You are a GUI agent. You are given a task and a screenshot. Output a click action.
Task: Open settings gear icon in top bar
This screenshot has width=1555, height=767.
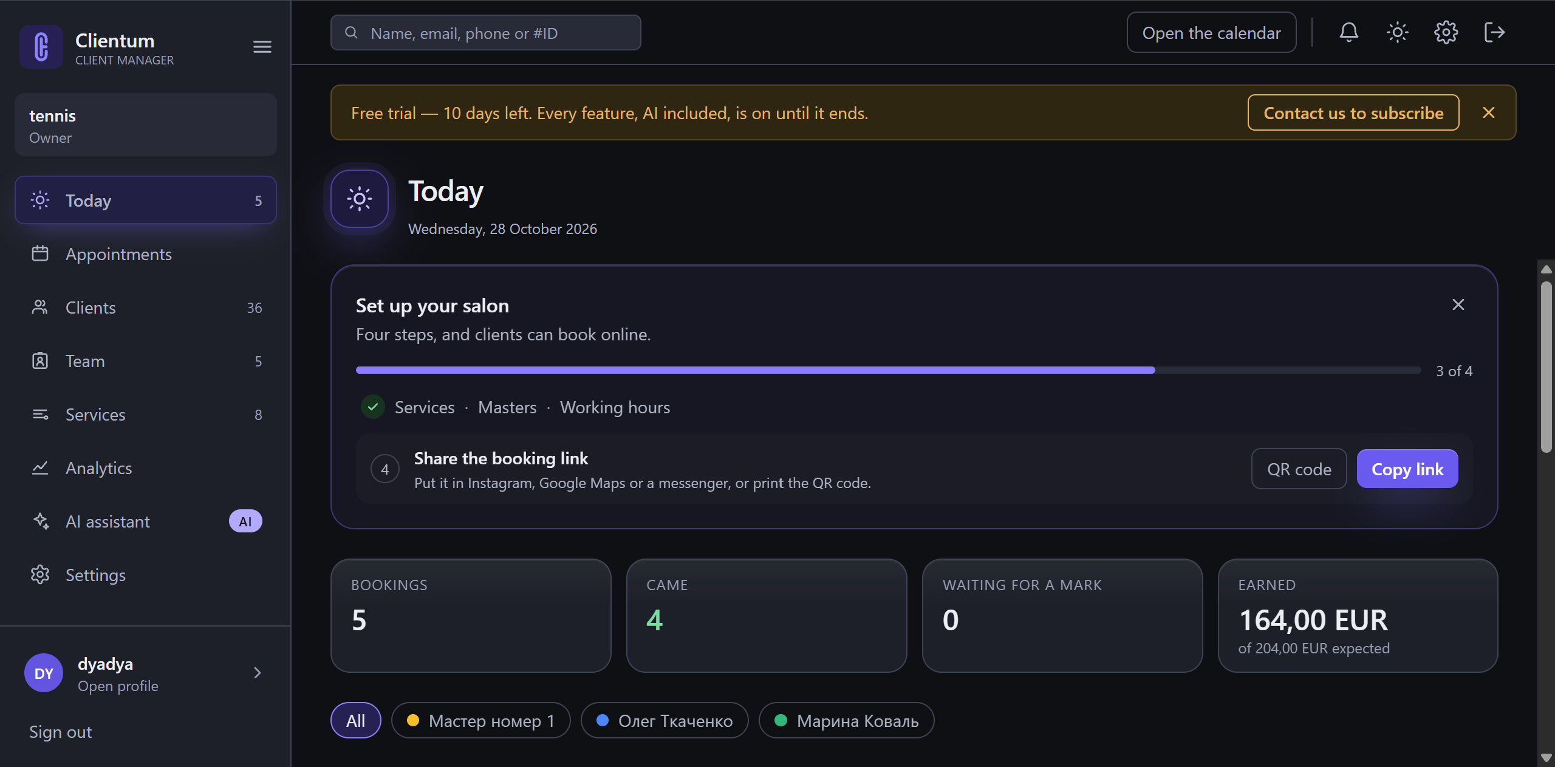[1446, 32]
